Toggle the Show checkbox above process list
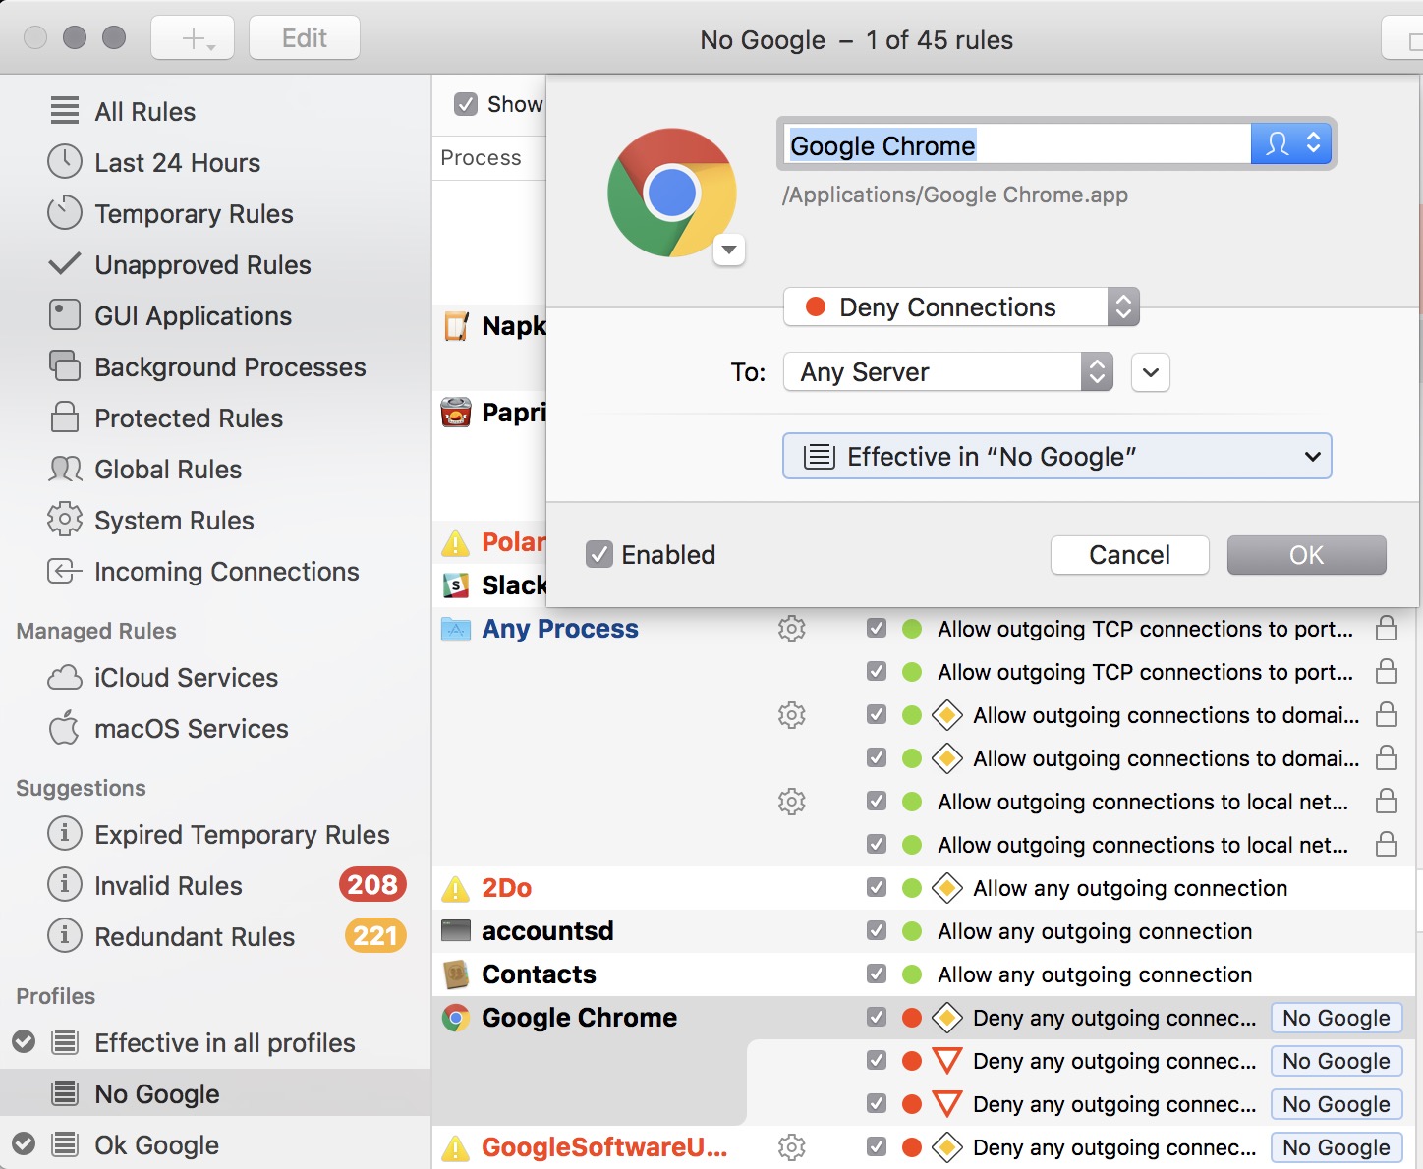Screen dimensions: 1423x1169 click(x=466, y=104)
